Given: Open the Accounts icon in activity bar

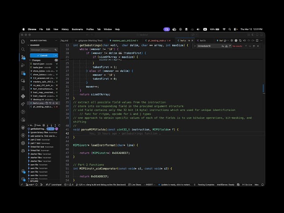Looking at the screenshot, I should 23,171.
